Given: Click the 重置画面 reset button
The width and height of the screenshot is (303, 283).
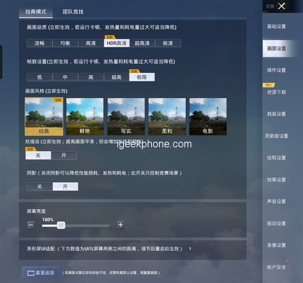Looking at the screenshot, I should (41, 273).
